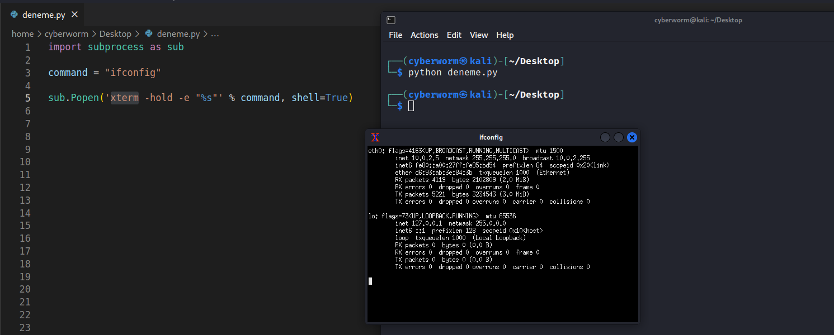Minimize the ifconfig xterm window
This screenshot has height=335, width=834.
[x=605, y=137]
